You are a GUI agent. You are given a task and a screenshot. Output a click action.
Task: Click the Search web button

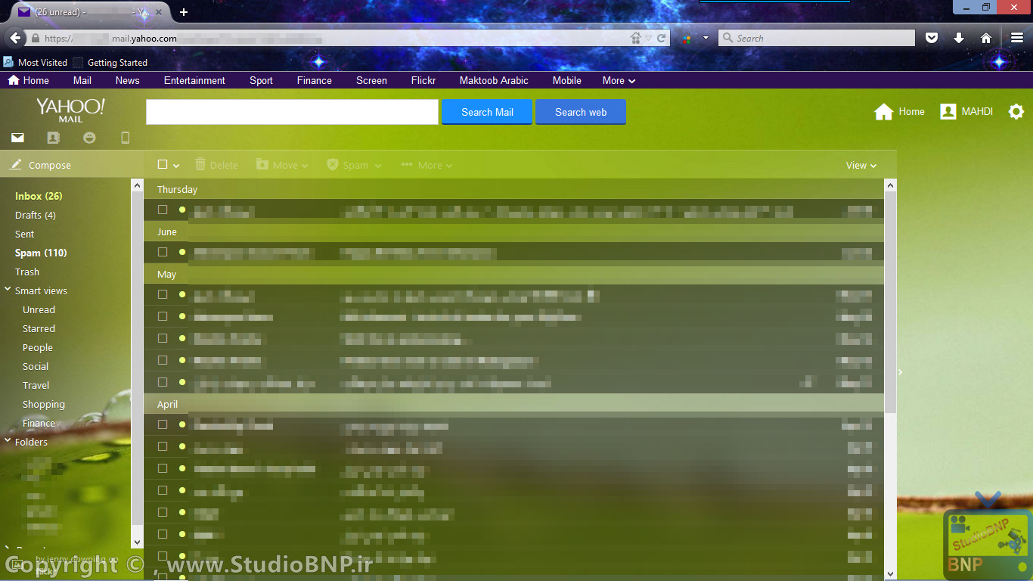tap(581, 112)
